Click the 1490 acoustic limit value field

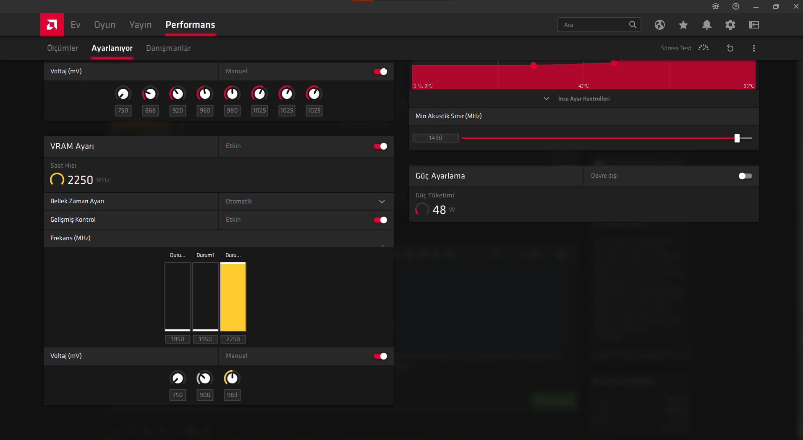coord(436,138)
